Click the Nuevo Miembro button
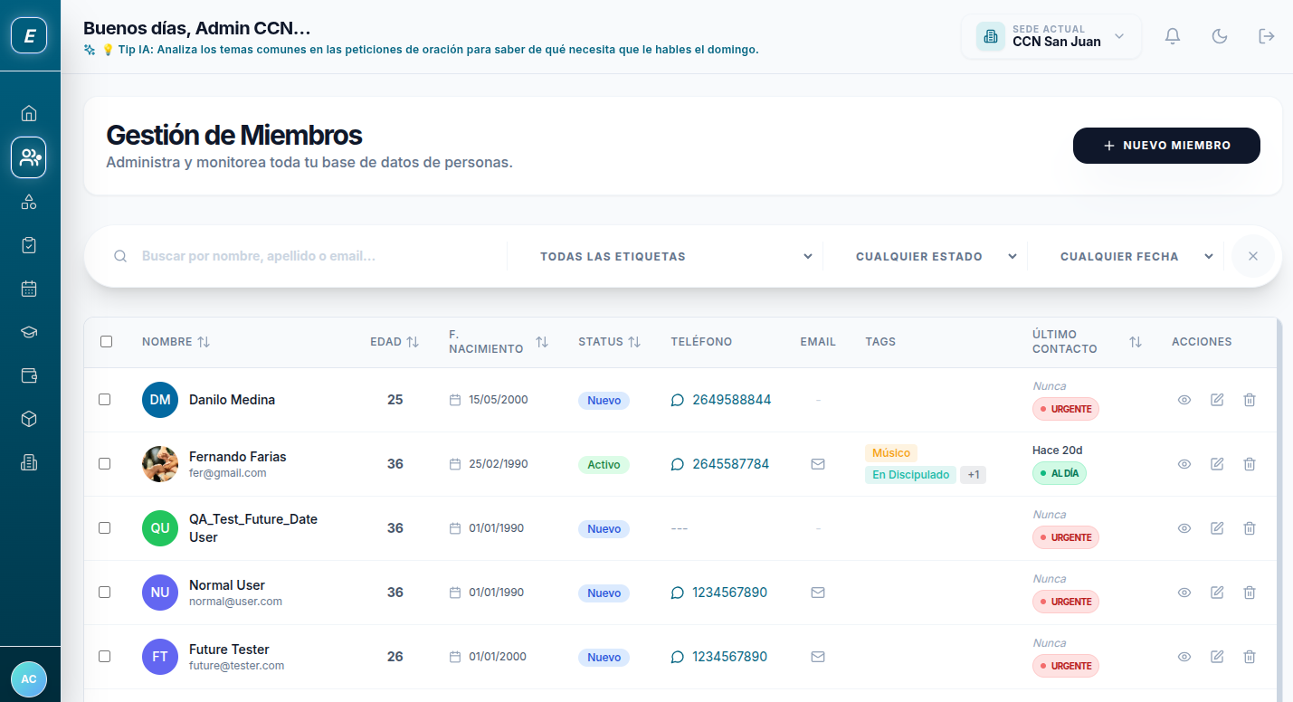Viewport: 1293px width, 702px height. 1166,146
